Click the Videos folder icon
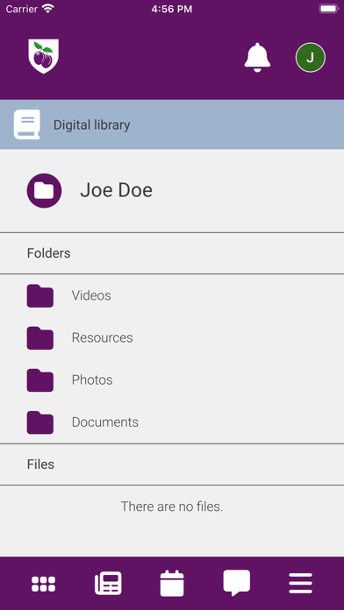This screenshot has height=610, width=344. [x=40, y=295]
